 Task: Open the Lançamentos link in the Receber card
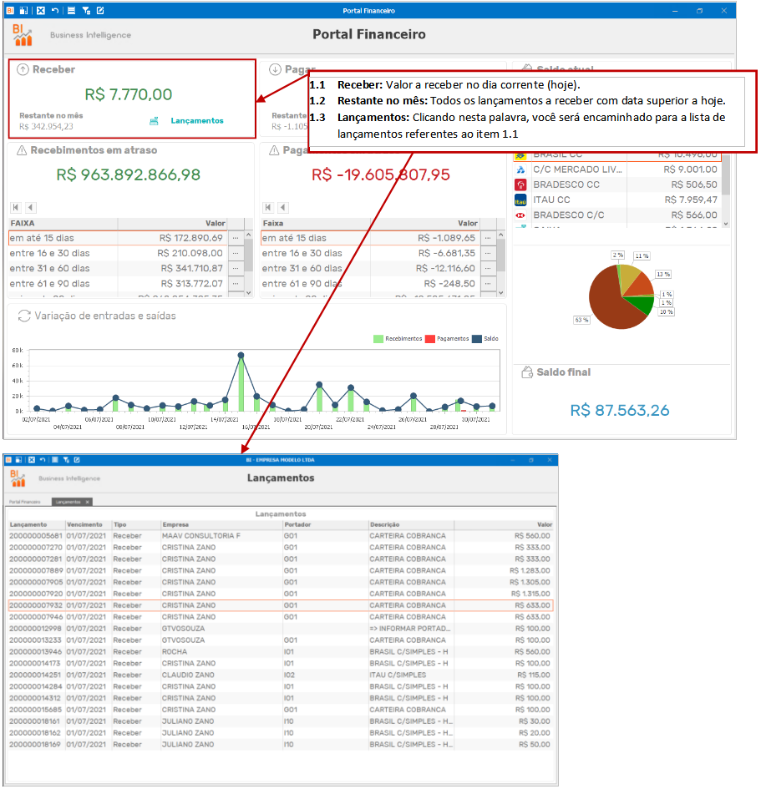pyautogui.click(x=197, y=121)
